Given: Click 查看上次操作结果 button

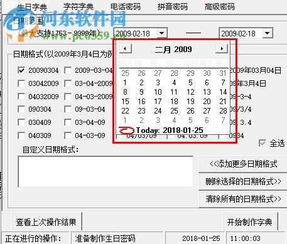Looking at the screenshot, I should point(46,222).
